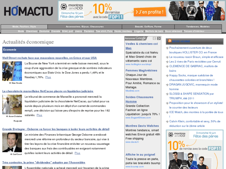Visit www.BugarriShoes.com ad URL
226x169 pixels.
pos(138,118)
